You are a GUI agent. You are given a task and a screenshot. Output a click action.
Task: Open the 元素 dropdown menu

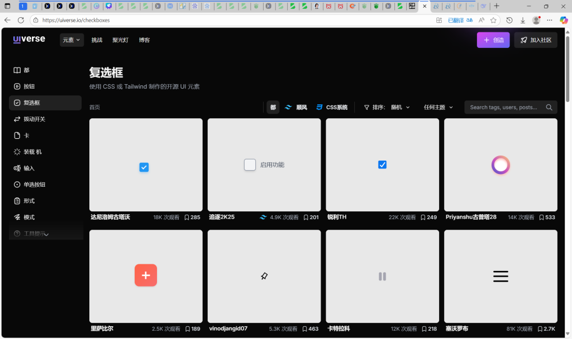[x=71, y=40]
